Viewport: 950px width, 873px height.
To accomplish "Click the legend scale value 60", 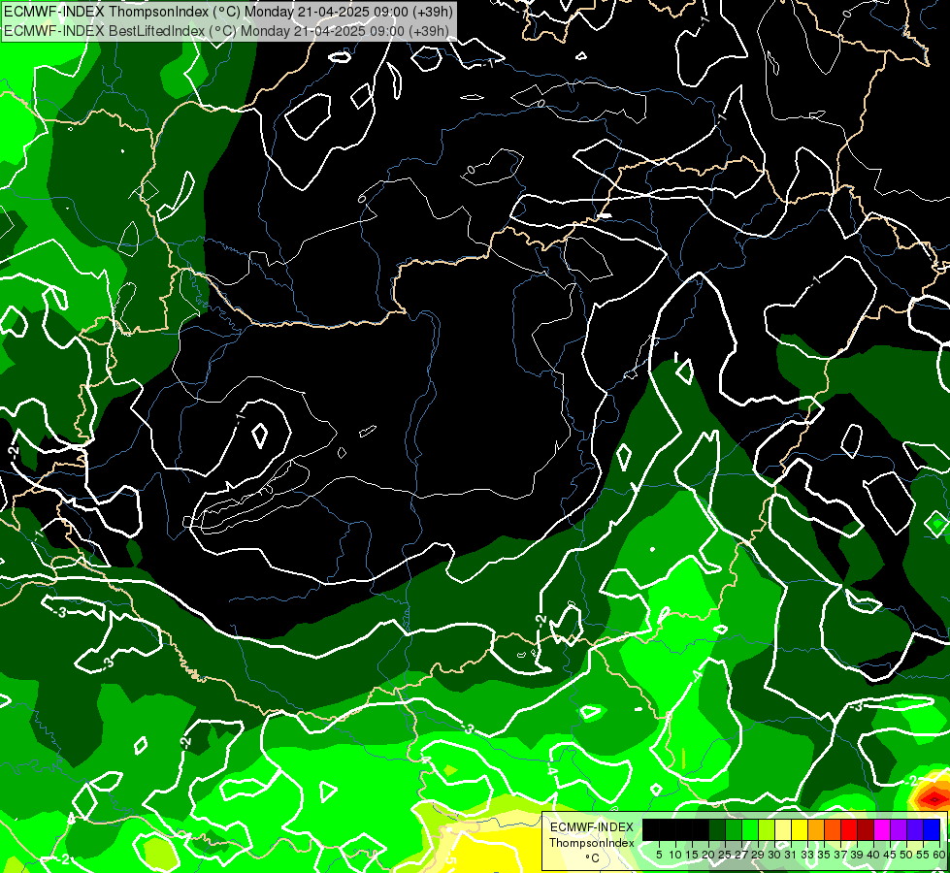I will coord(939,855).
